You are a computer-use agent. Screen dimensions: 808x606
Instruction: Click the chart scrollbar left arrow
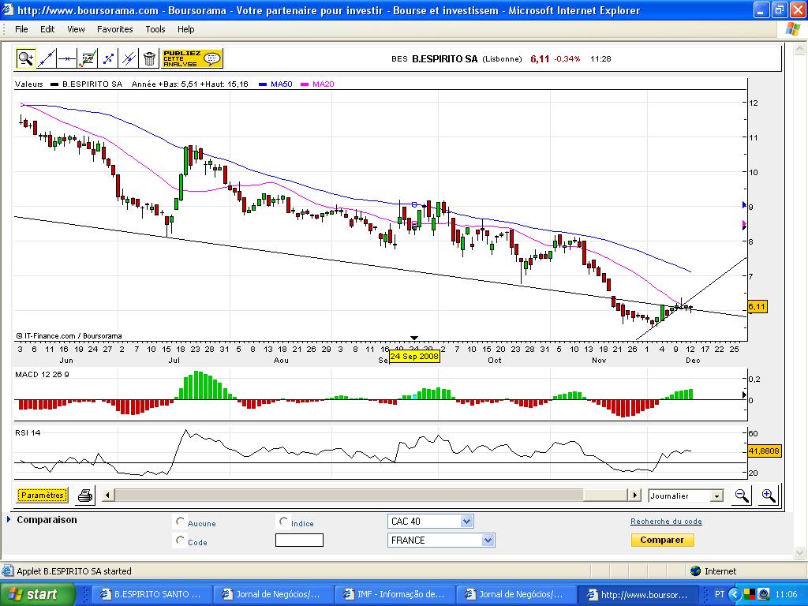click(x=107, y=496)
